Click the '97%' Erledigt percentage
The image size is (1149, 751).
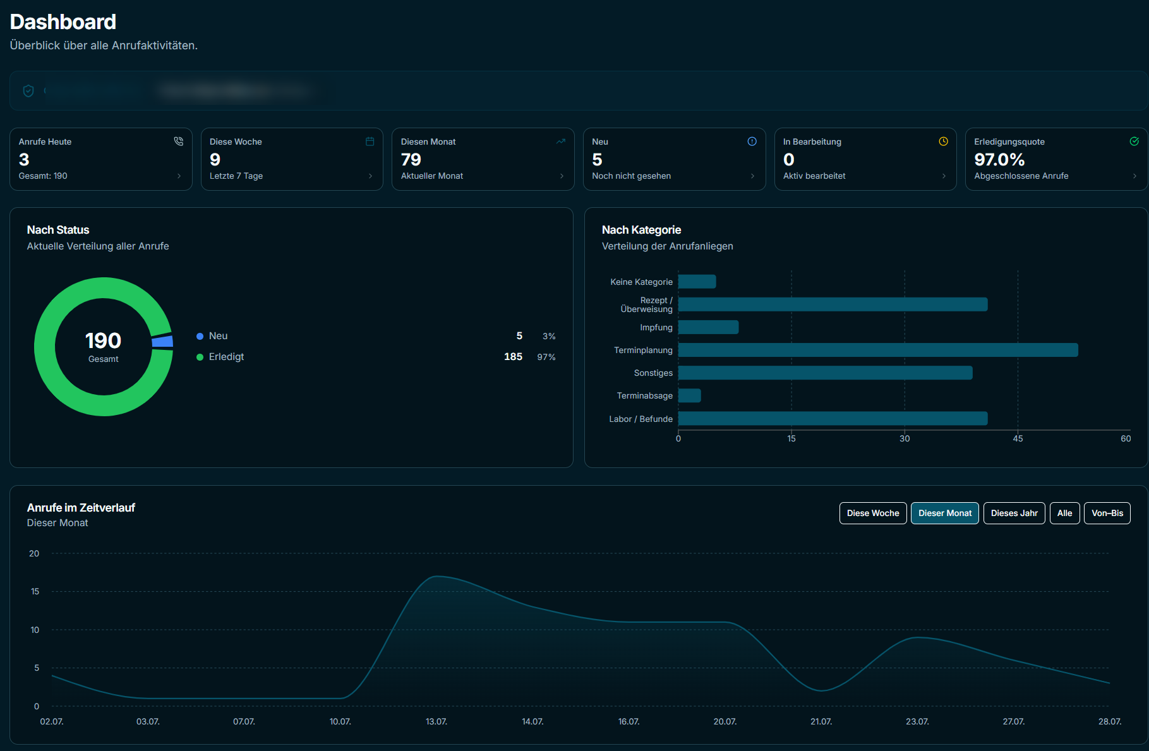(x=546, y=357)
